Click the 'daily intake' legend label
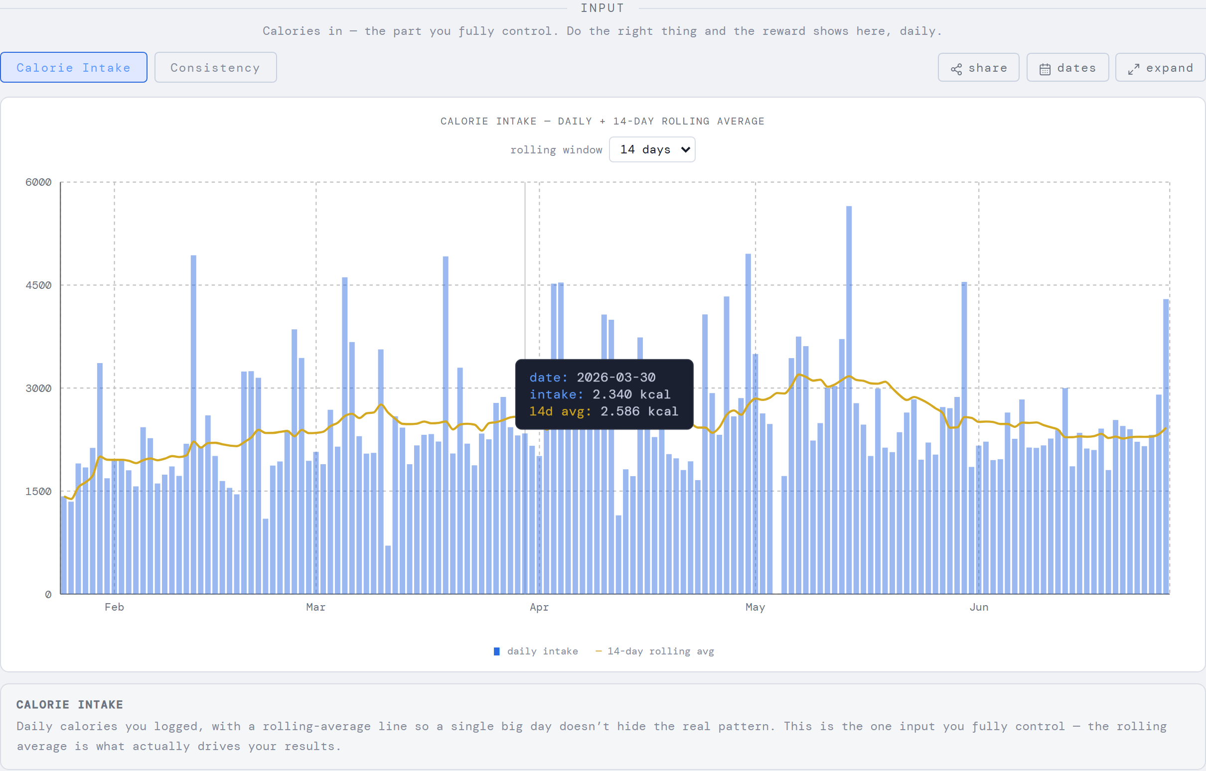Image resolution: width=1206 pixels, height=771 pixels. pos(542,651)
